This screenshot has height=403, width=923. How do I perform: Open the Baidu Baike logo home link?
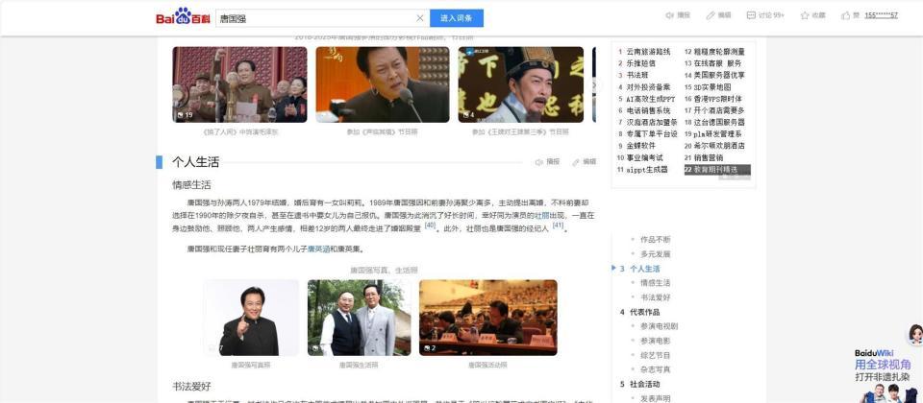pos(183,17)
